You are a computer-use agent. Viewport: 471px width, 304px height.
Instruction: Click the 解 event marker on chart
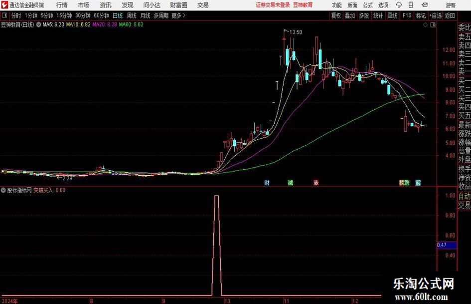click(418, 182)
